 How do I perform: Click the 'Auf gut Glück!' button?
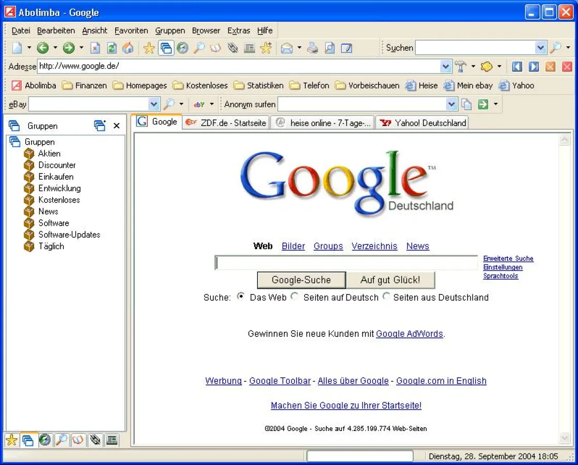(391, 280)
